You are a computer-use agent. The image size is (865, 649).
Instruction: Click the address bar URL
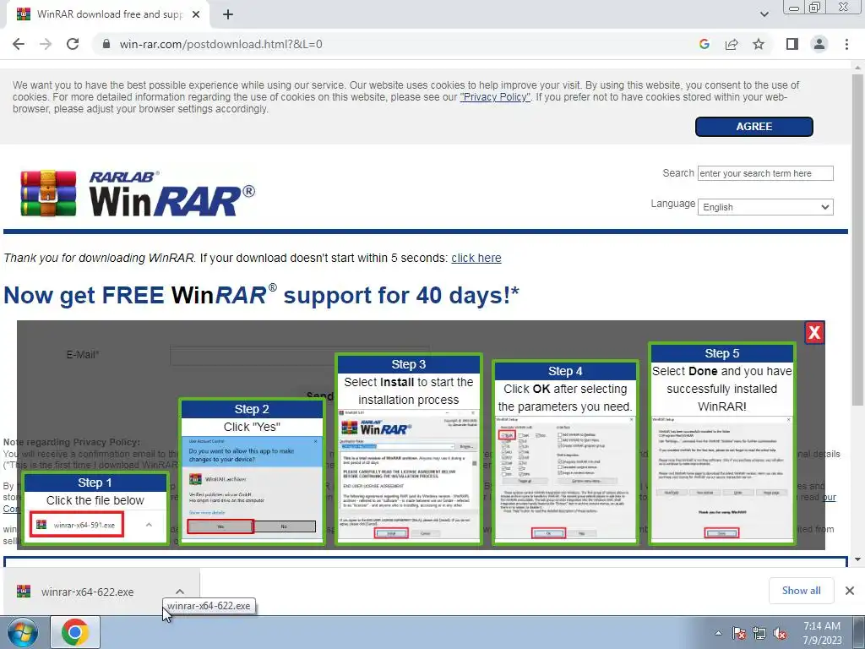[220, 44]
